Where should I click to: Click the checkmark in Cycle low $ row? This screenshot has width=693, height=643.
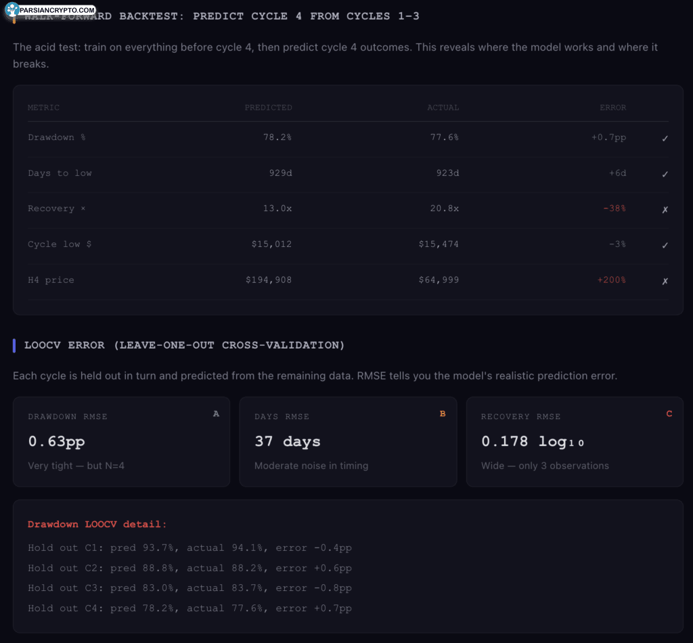(665, 245)
